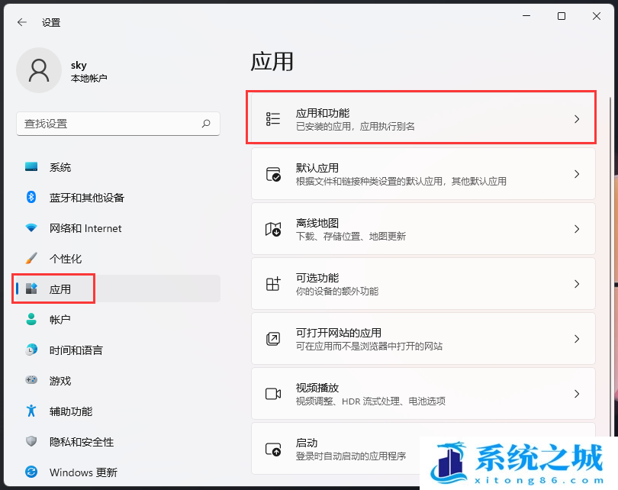This screenshot has height=490, width=618.
Task: Click the 系统 monitor icon
Action: (31, 166)
